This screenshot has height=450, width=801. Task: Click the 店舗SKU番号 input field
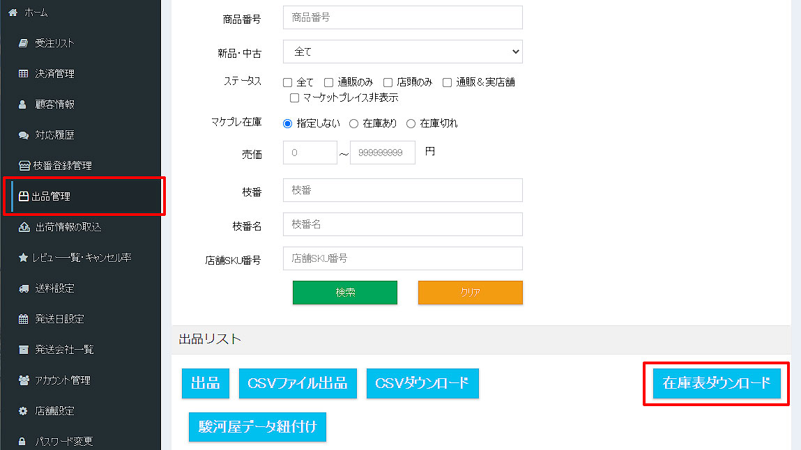coord(402,258)
